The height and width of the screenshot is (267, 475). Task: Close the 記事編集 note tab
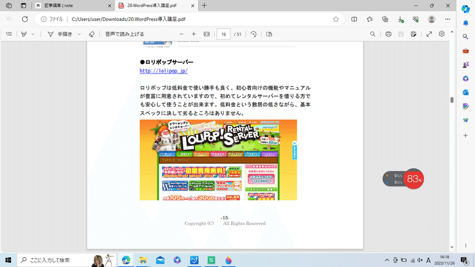coord(110,5)
